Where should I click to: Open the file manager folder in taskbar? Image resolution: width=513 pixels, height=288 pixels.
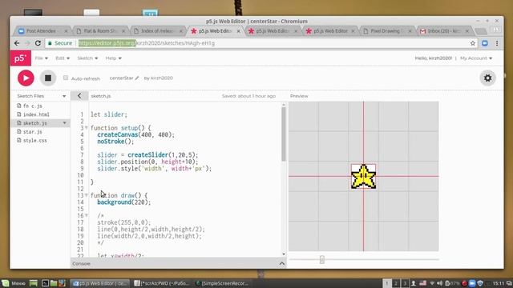pyautogui.click(x=54, y=283)
